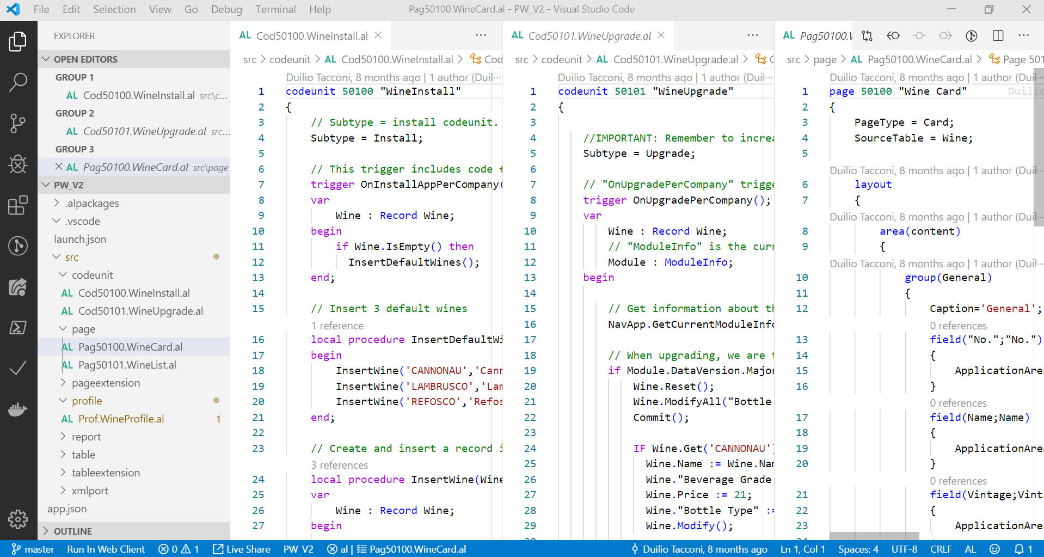Open the Source Control view
This screenshot has width=1044, height=557.
(18, 123)
